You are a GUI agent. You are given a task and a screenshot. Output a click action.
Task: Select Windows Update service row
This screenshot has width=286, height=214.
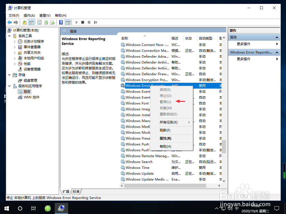tap(171, 173)
